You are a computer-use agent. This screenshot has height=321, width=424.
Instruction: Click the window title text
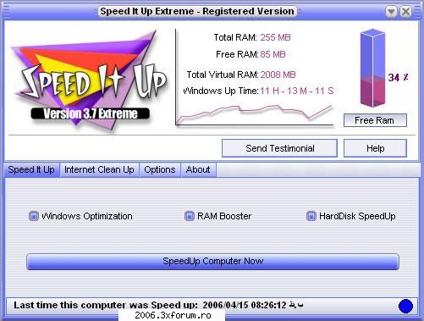click(197, 11)
